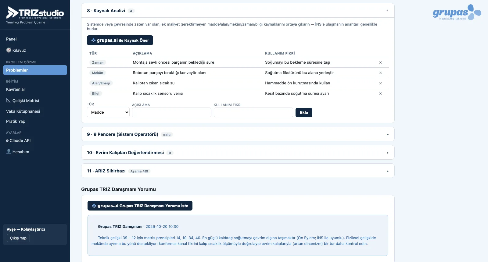Open the Çelişki Matrisi page
The image size is (488, 262).
35,101
